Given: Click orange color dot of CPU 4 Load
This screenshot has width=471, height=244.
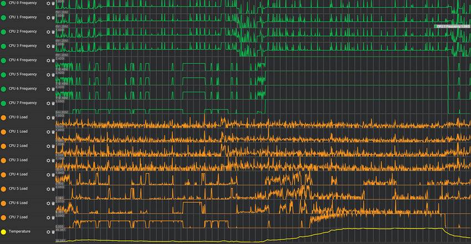Looking at the screenshot, I should [3, 174].
